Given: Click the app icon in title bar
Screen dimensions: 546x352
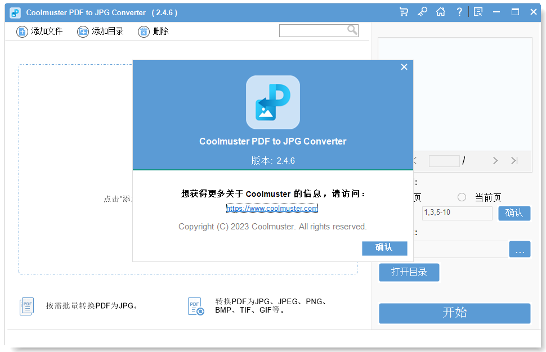Looking at the screenshot, I should tap(15, 12).
